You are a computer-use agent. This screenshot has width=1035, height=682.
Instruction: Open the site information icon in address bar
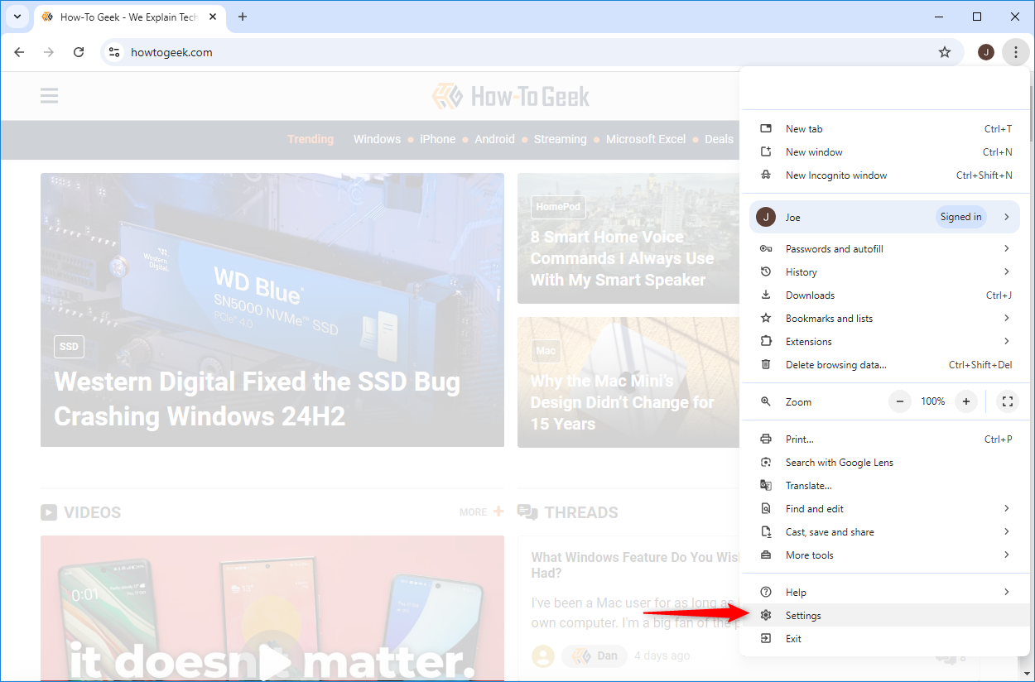click(x=115, y=52)
